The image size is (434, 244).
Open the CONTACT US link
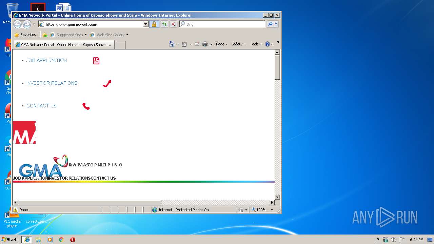coord(41,106)
